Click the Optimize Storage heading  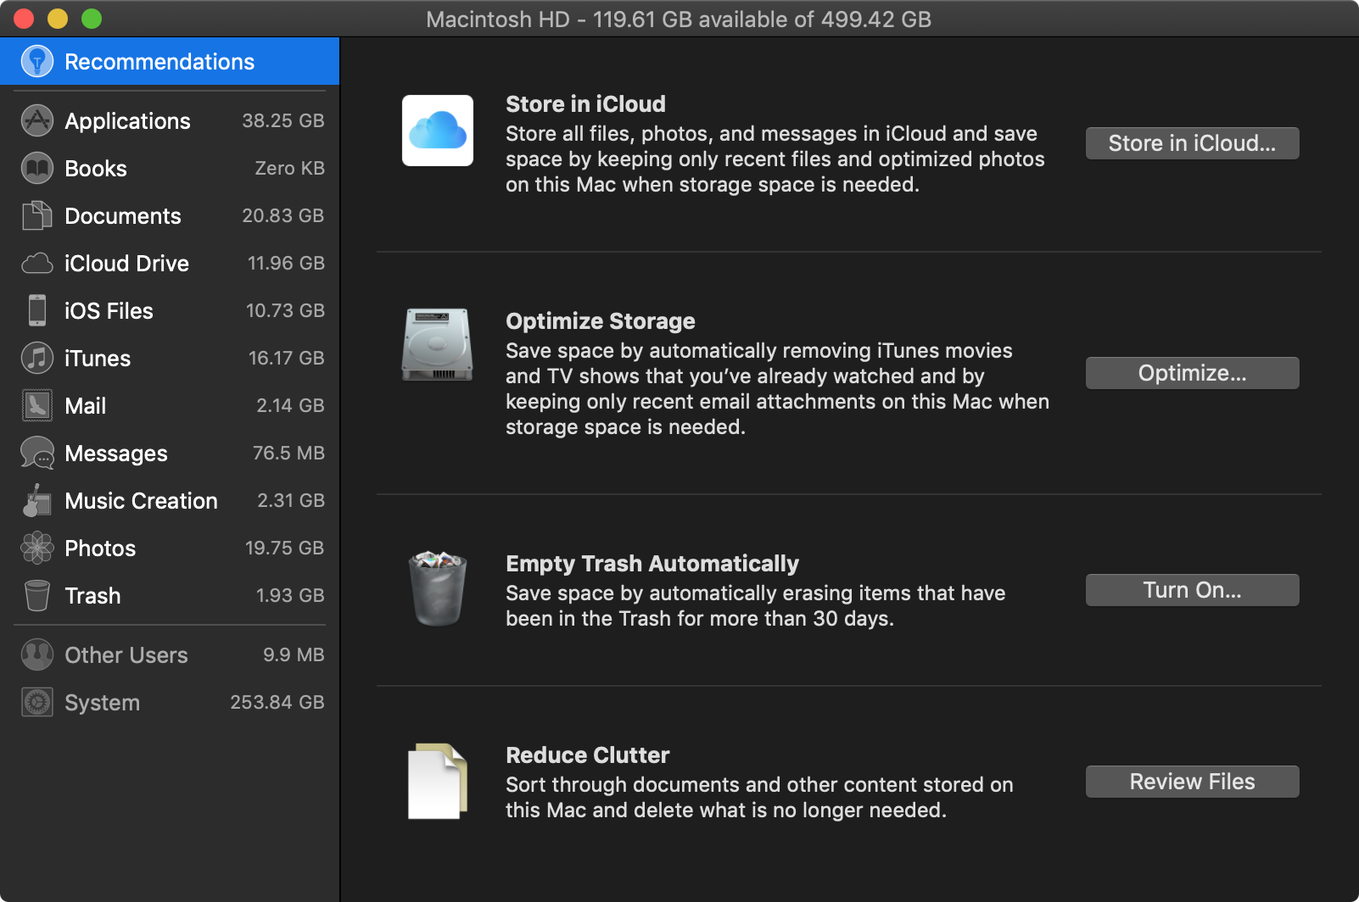pos(601,321)
